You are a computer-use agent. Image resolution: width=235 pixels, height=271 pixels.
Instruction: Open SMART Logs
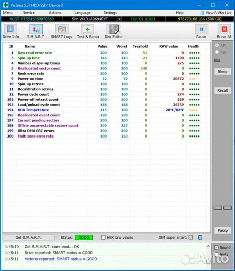click(x=61, y=31)
